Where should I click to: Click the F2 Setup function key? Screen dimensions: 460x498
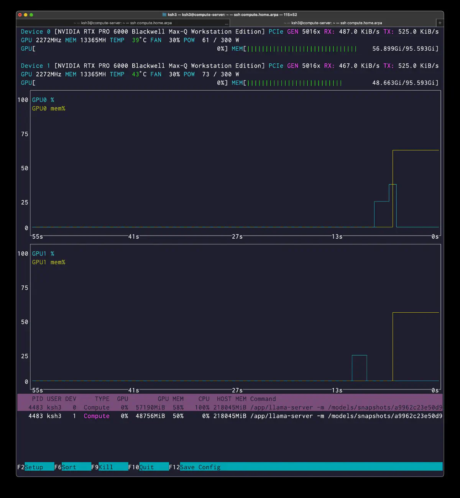(x=36, y=467)
